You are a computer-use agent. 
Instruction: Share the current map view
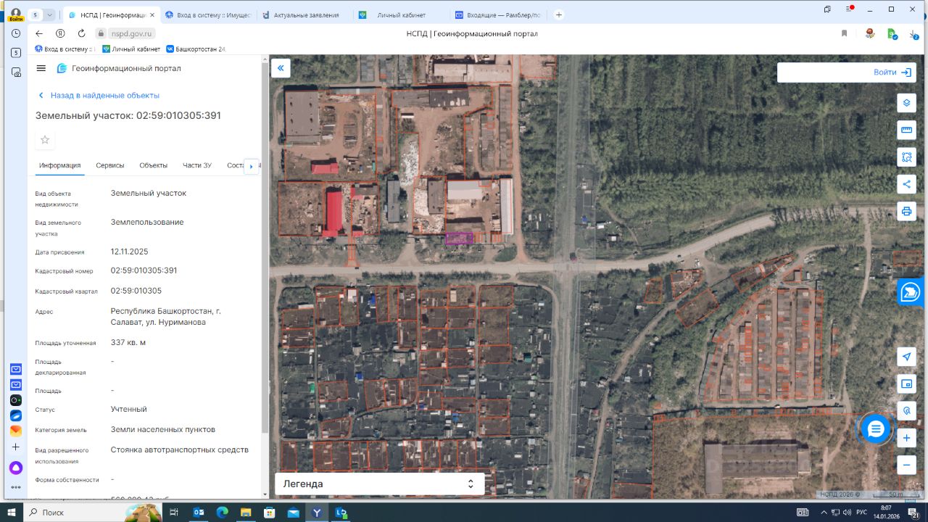pyautogui.click(x=906, y=184)
